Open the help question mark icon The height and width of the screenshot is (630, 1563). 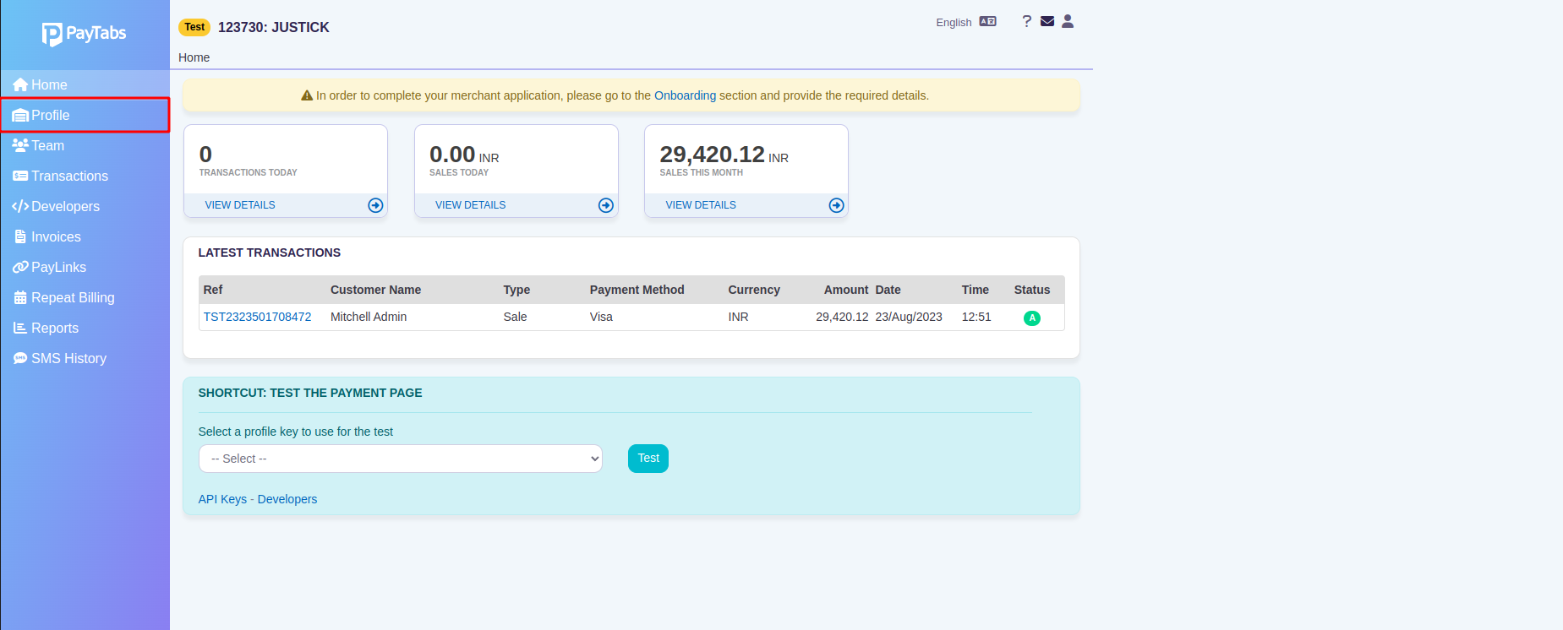pos(1026,21)
